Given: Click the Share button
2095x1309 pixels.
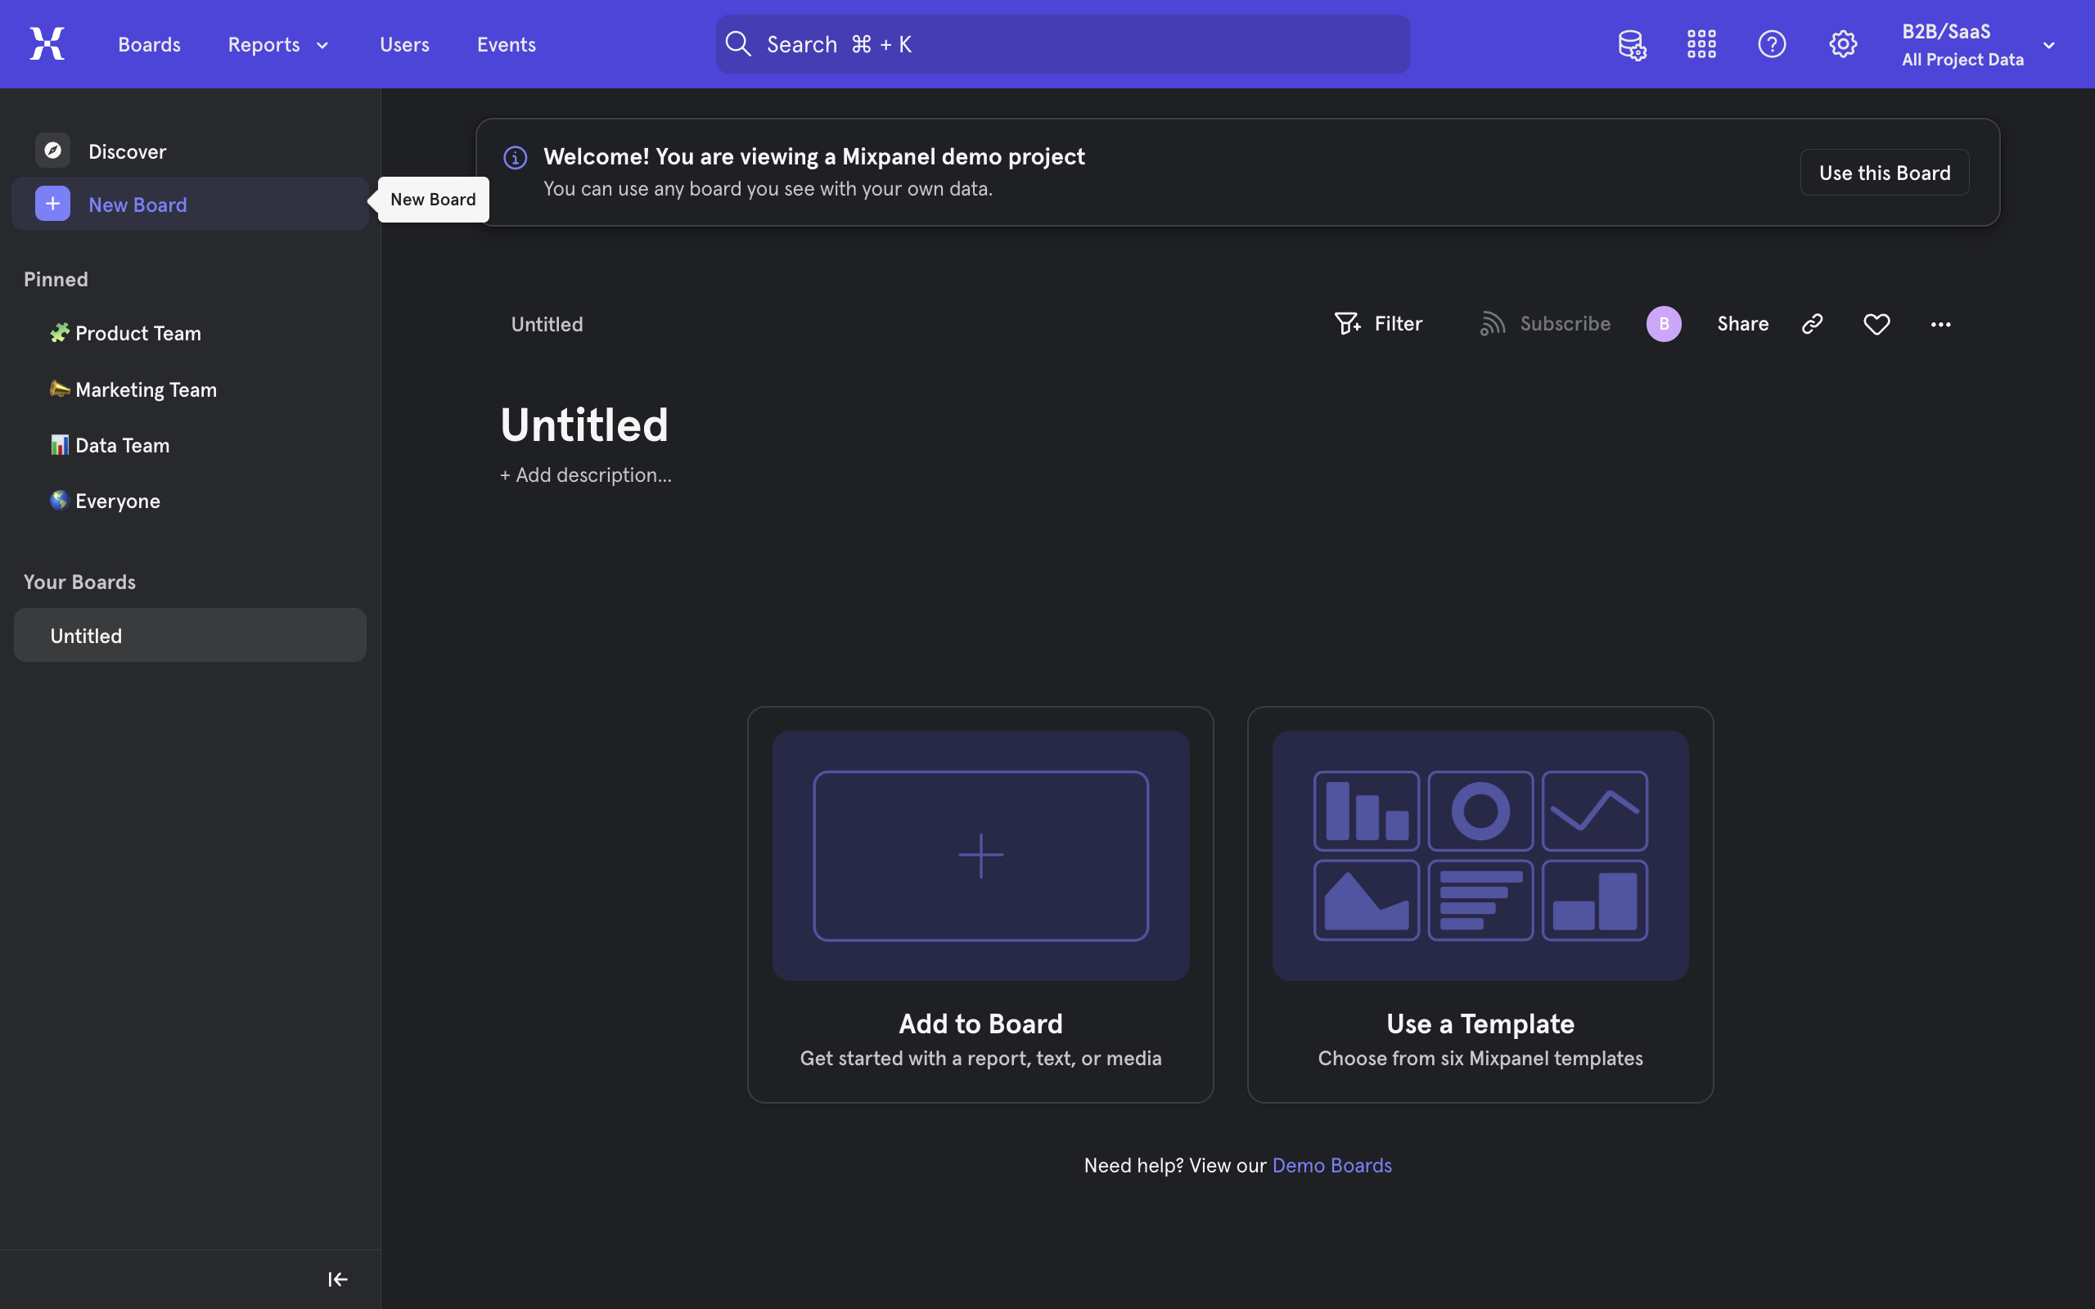Looking at the screenshot, I should point(1741,324).
